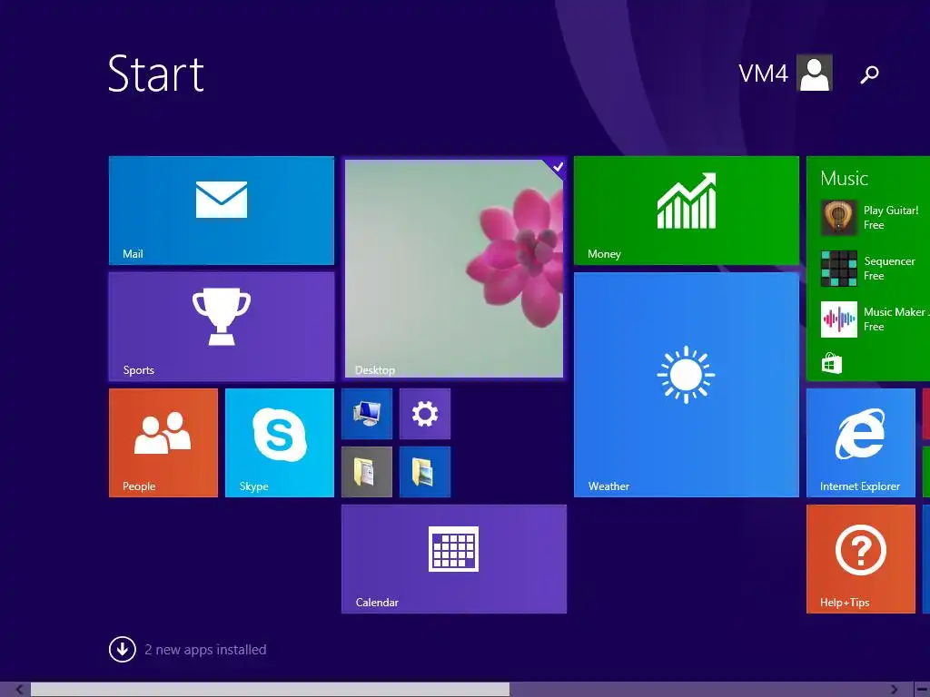Click the Sequencer app icon
The image size is (930, 697).
[838, 269]
